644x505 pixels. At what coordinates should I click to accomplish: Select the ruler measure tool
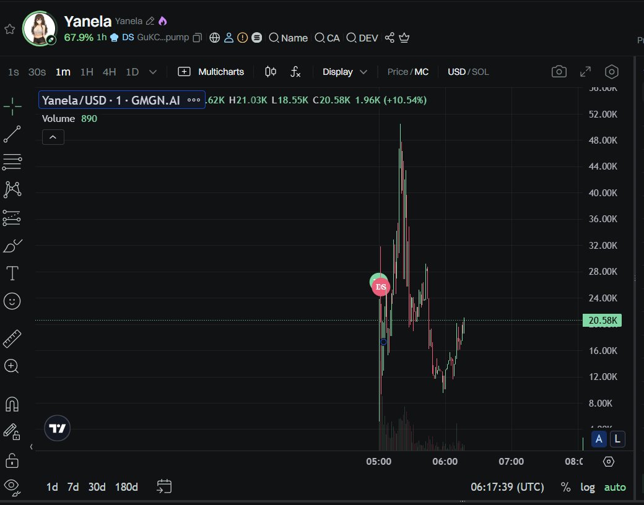coord(12,339)
